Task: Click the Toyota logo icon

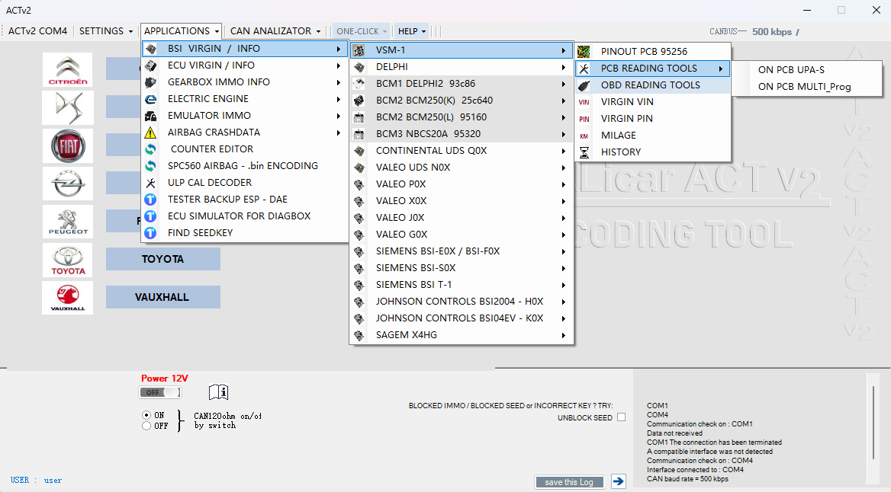Action: [67, 260]
